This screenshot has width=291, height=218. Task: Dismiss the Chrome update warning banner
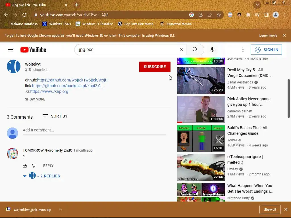(x=284, y=35)
